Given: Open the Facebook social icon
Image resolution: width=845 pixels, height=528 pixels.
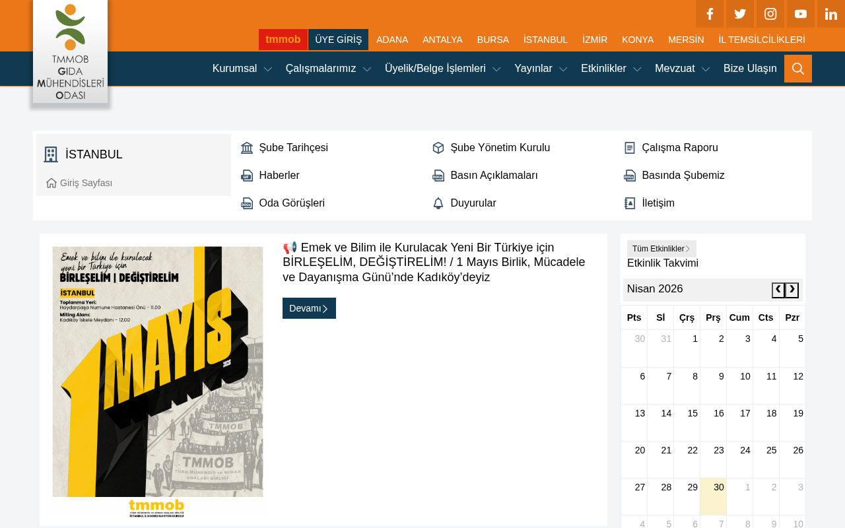Looking at the screenshot, I should coord(710,14).
